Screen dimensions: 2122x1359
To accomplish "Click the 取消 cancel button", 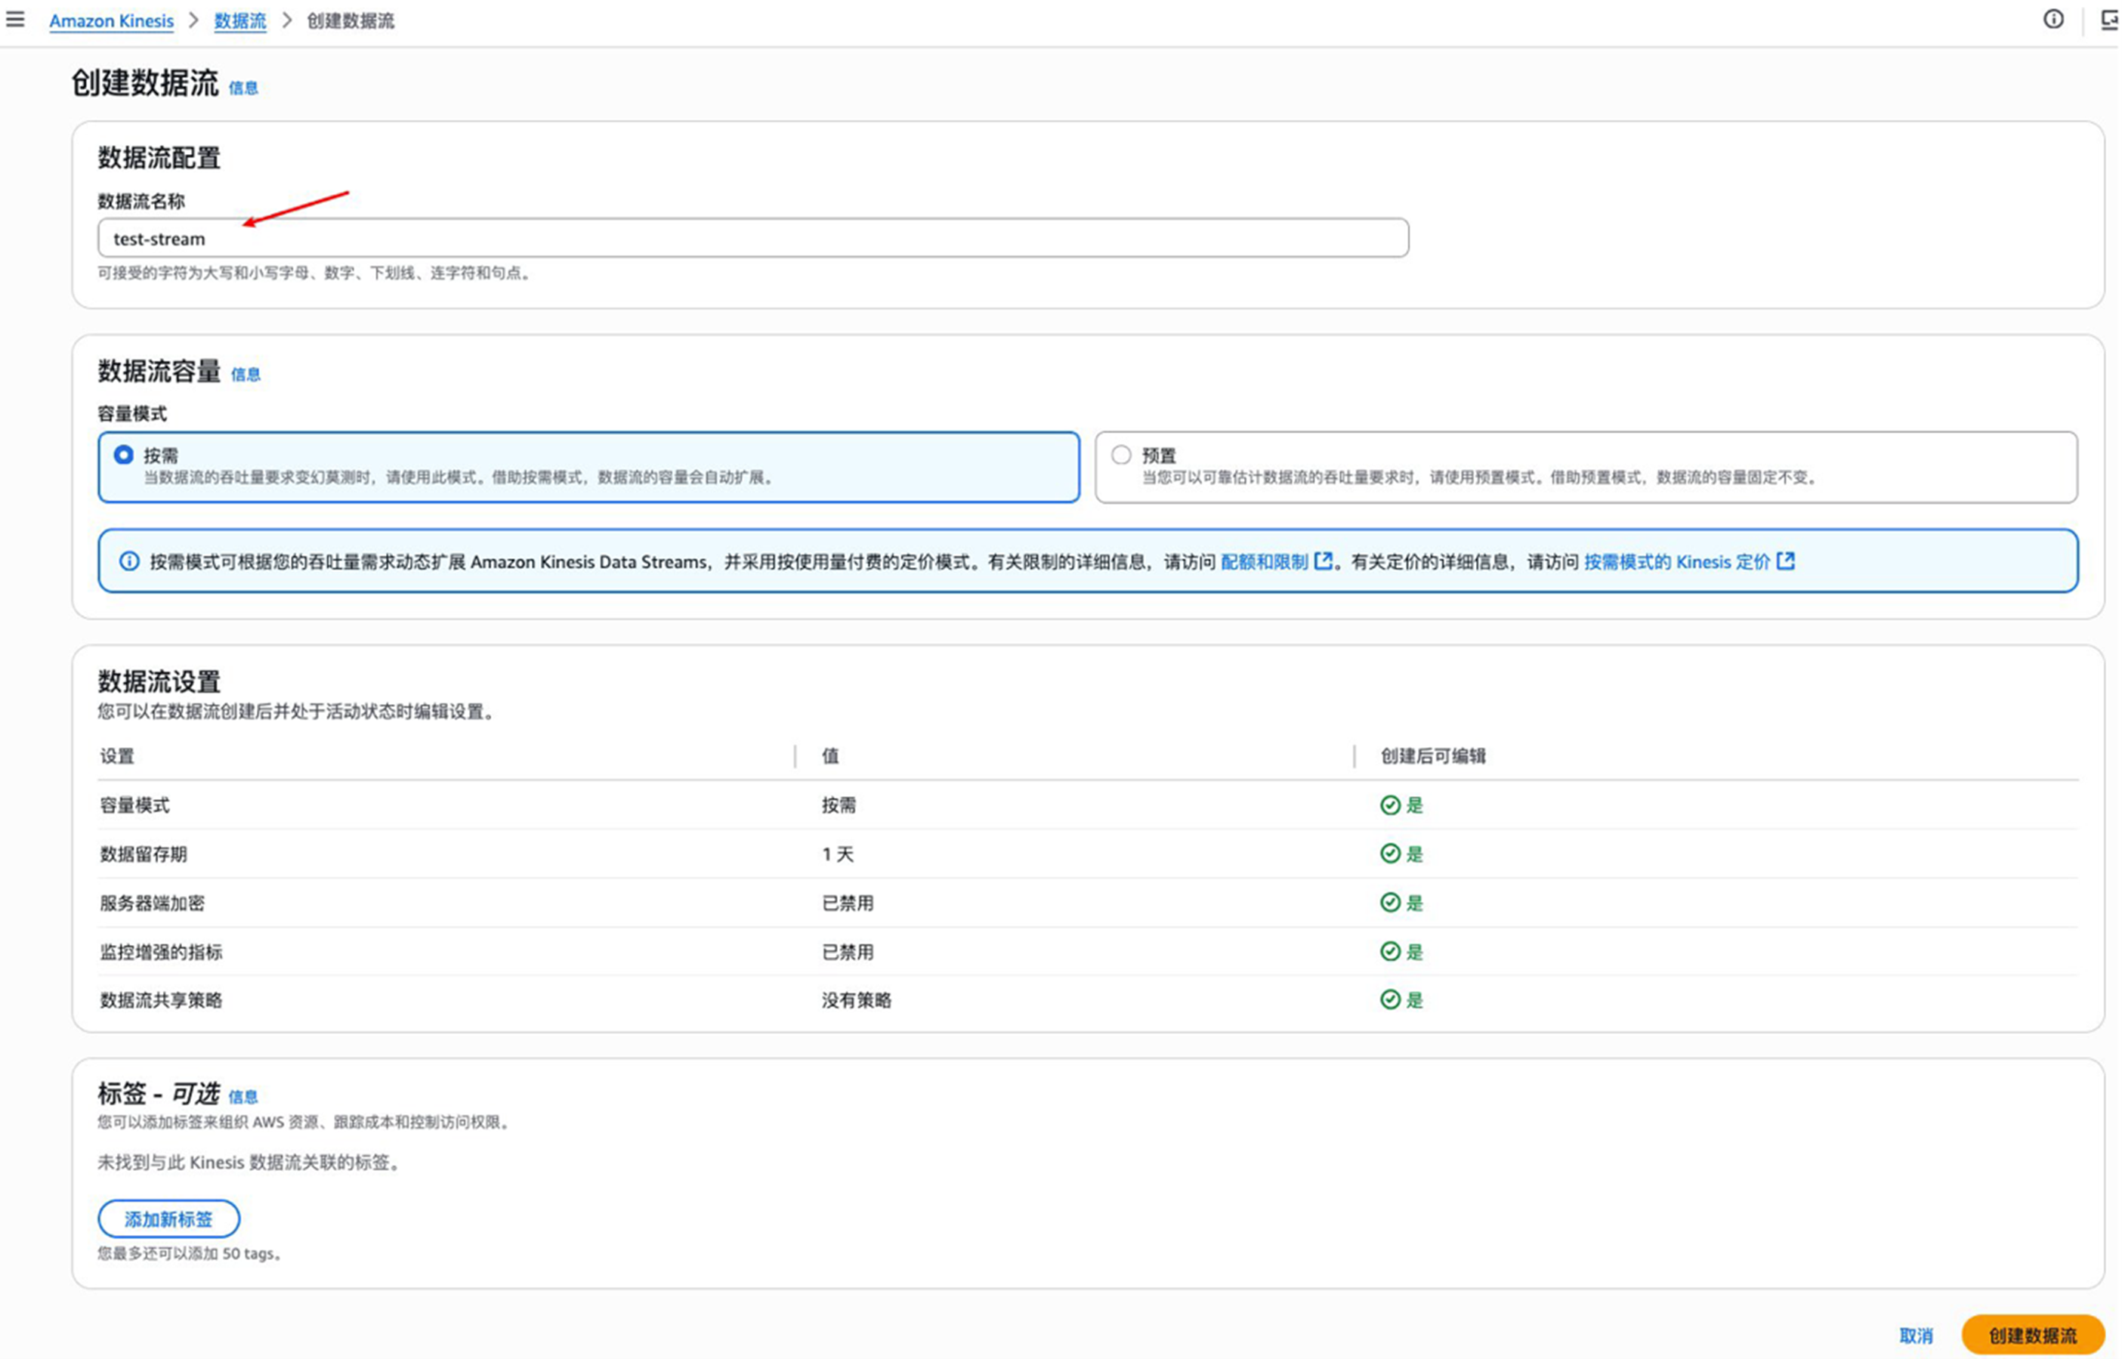I will click(1916, 1336).
